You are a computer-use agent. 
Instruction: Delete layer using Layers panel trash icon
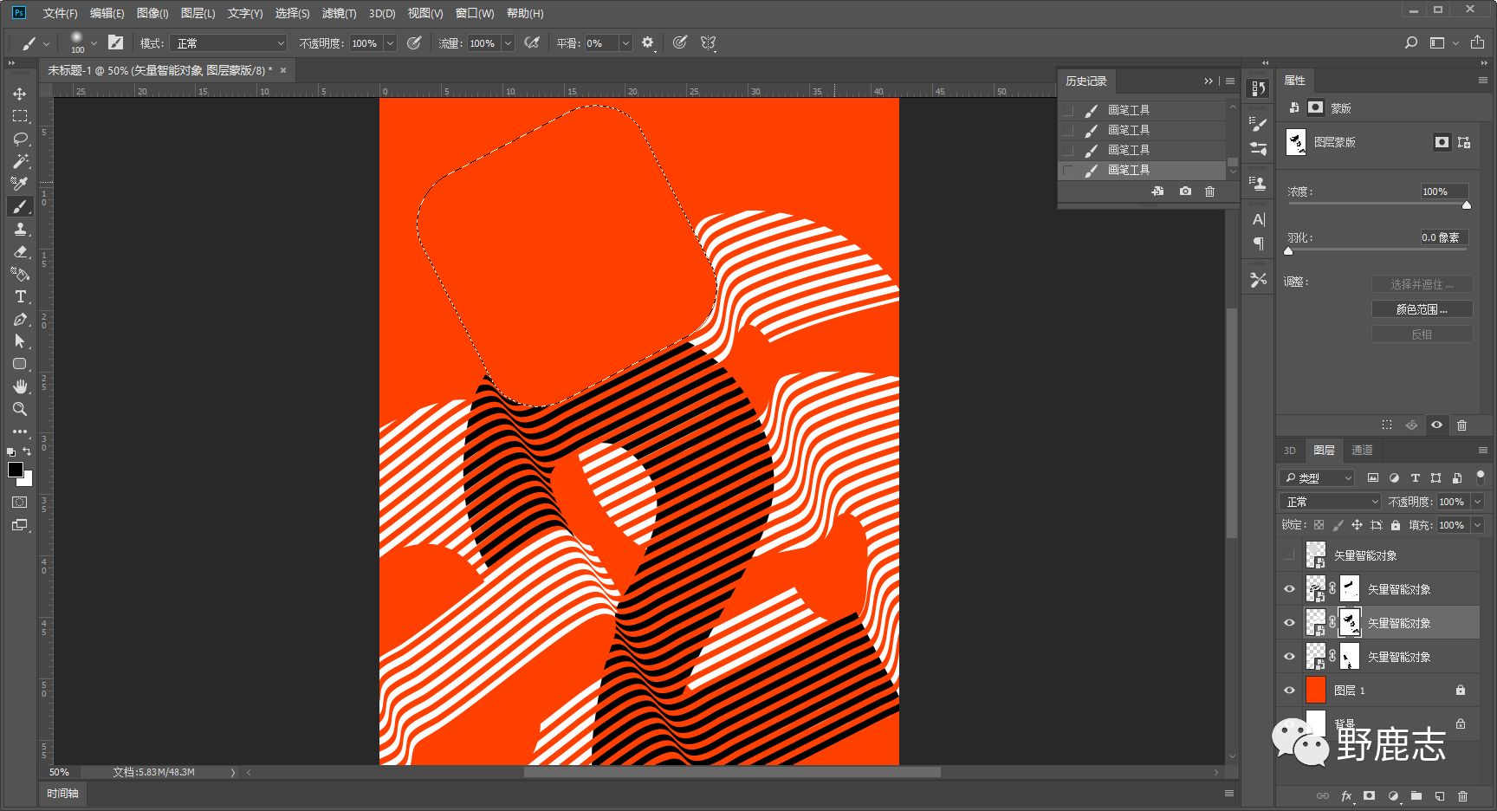click(1462, 795)
